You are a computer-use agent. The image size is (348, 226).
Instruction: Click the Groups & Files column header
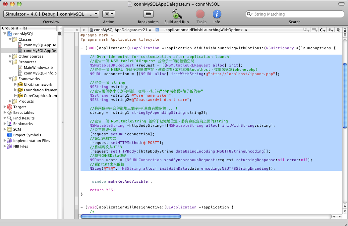pos(29,28)
